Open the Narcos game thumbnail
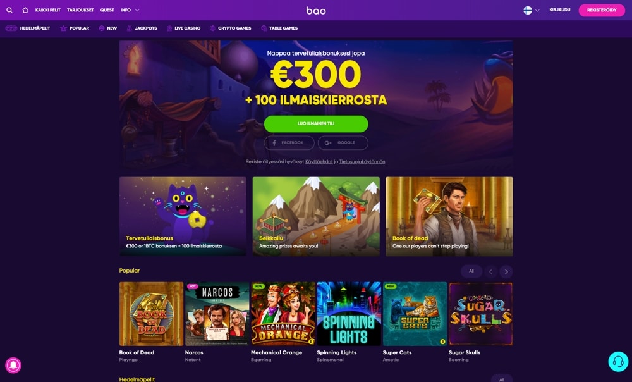Image resolution: width=632 pixels, height=382 pixels. (x=217, y=314)
